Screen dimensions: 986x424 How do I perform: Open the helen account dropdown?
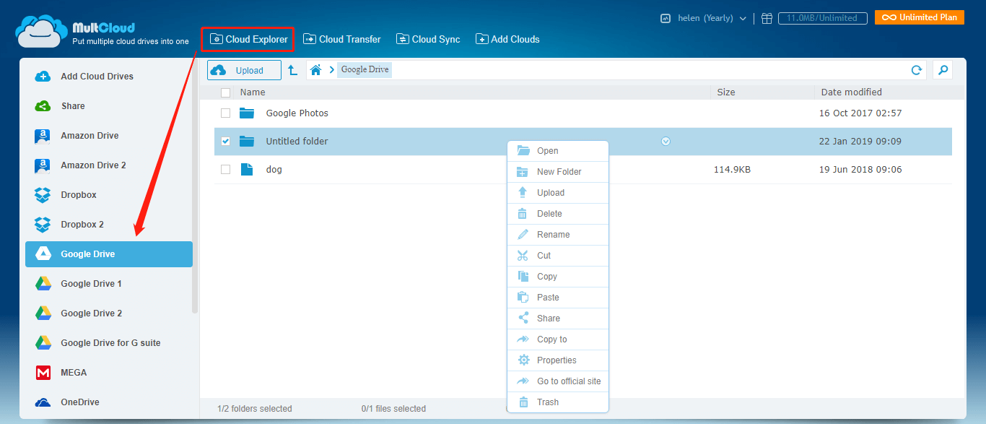[x=712, y=18]
